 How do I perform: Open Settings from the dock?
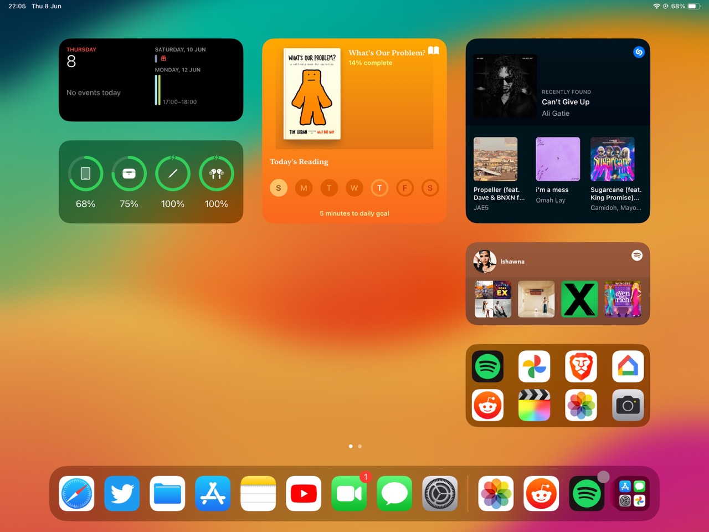click(440, 493)
